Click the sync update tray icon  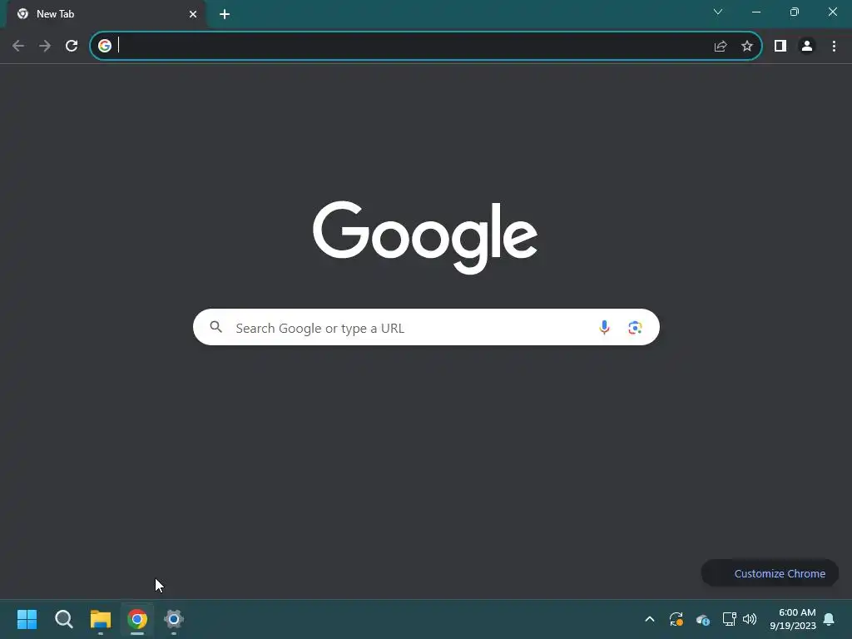pos(676,619)
